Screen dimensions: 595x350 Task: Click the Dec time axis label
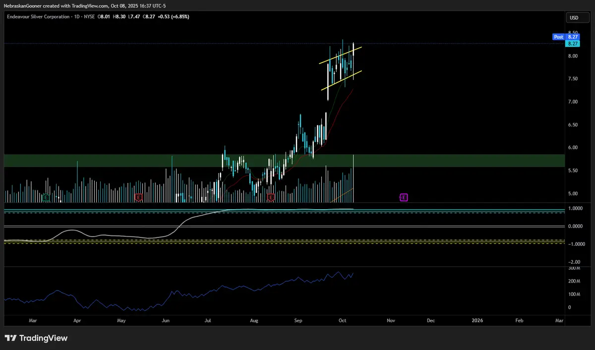pos(431,321)
